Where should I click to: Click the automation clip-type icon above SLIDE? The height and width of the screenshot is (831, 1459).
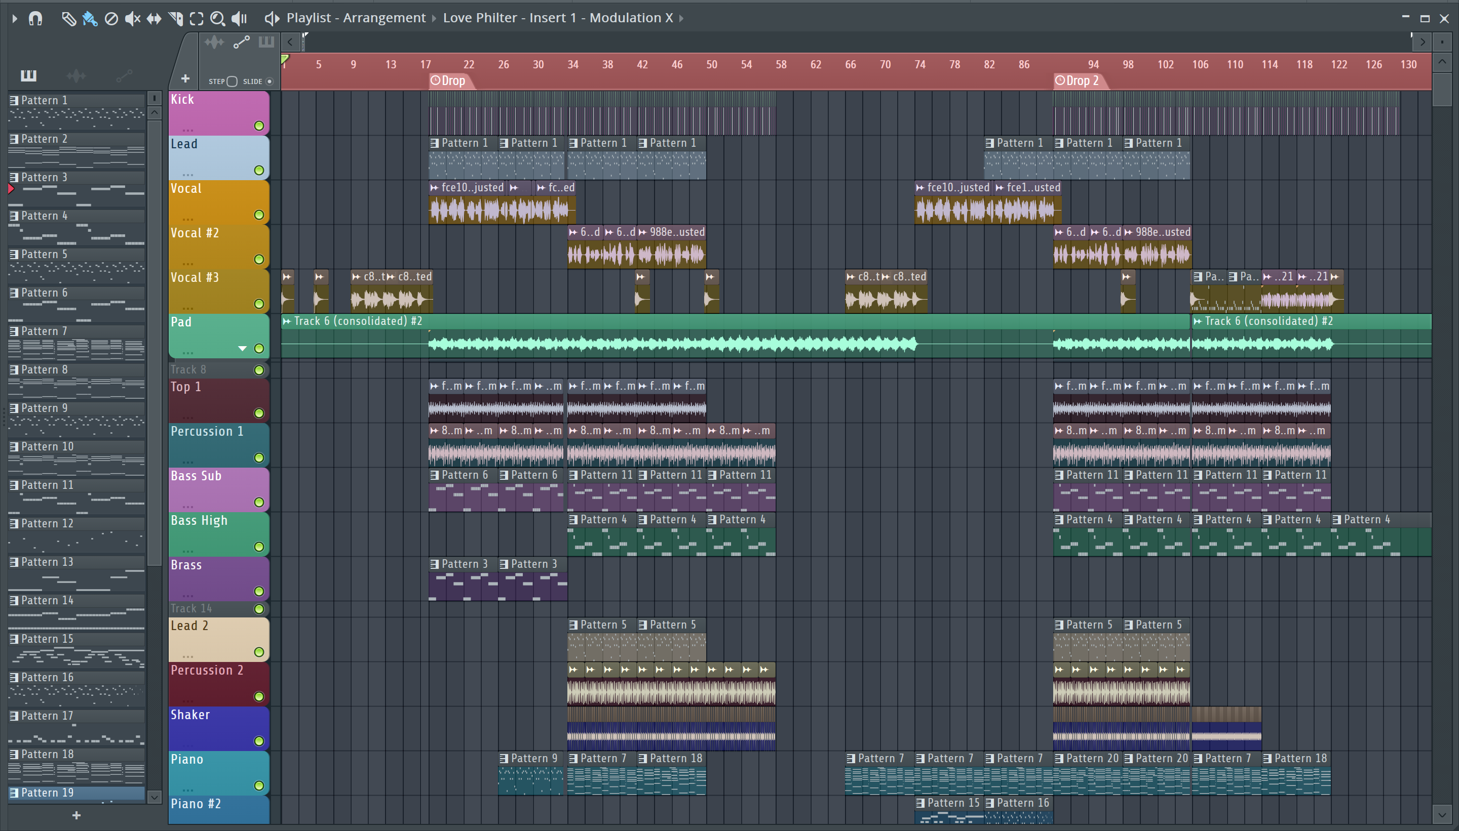coord(242,41)
